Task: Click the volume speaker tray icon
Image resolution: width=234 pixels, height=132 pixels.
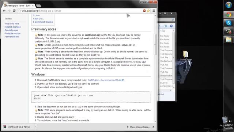Action: pos(230,121)
